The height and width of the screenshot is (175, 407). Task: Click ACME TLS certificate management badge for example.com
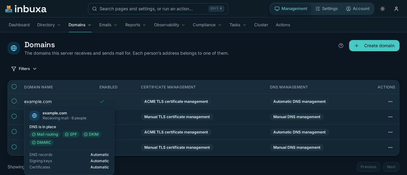point(176,102)
